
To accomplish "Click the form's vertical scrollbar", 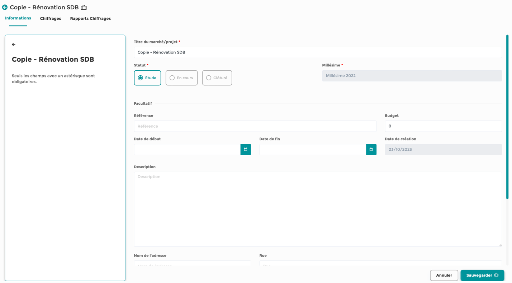I will pos(507,117).
